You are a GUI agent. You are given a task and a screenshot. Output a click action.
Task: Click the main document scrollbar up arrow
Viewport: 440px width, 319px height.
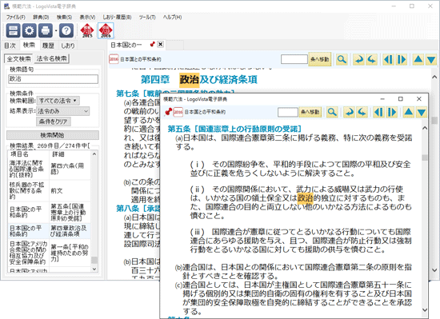pyautogui.click(x=434, y=77)
